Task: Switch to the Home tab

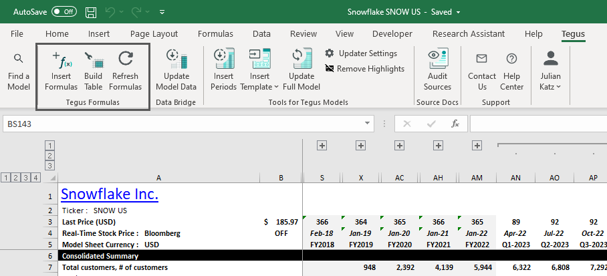Action: [57, 34]
